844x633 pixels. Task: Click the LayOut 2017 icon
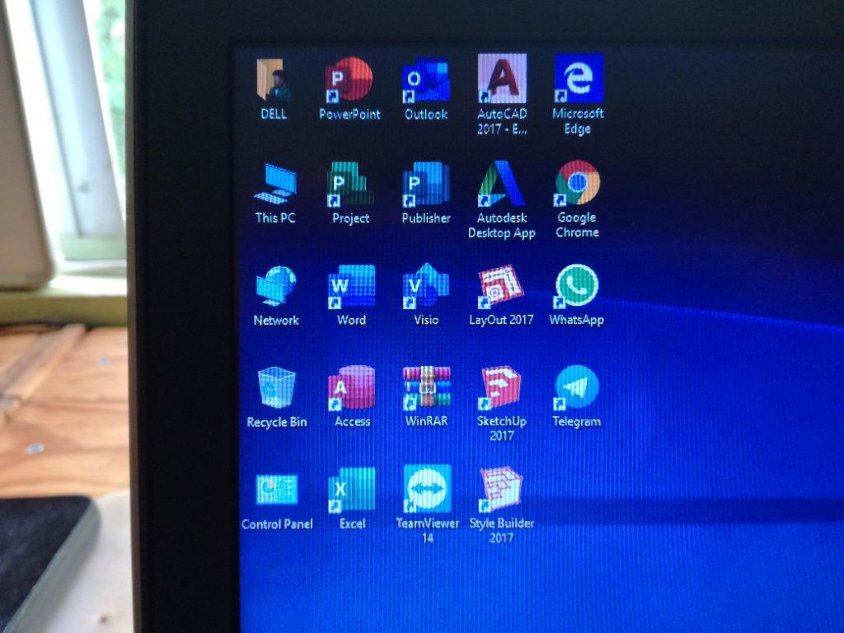click(x=501, y=286)
